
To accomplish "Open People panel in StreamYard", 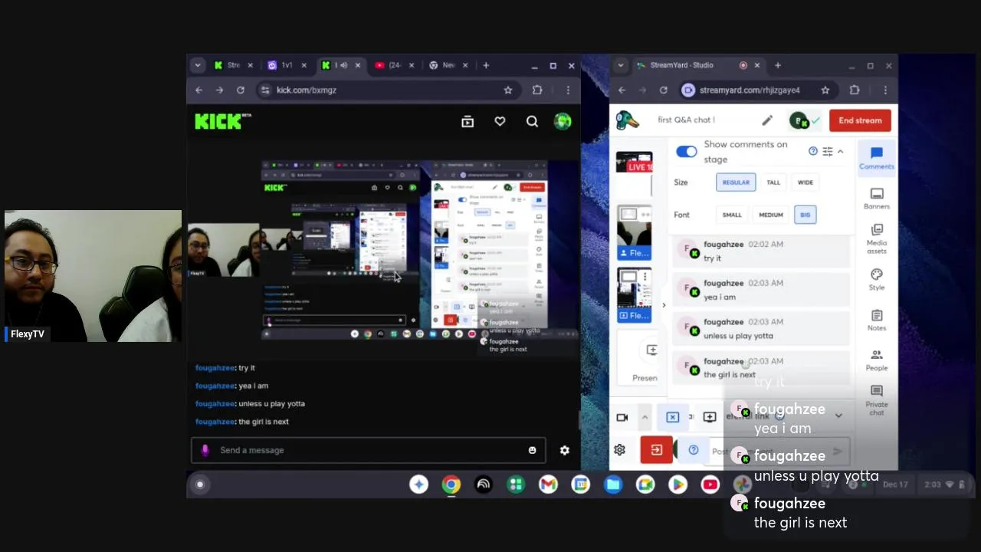I will coord(877,360).
